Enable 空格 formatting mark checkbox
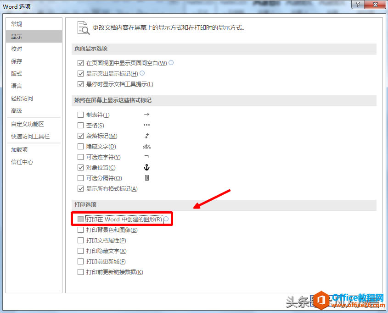Screen dimensions: 388x313 [80, 125]
